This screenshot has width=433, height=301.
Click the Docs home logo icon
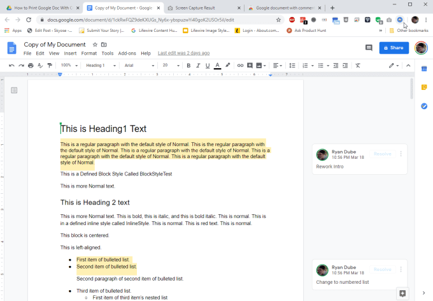11,48
